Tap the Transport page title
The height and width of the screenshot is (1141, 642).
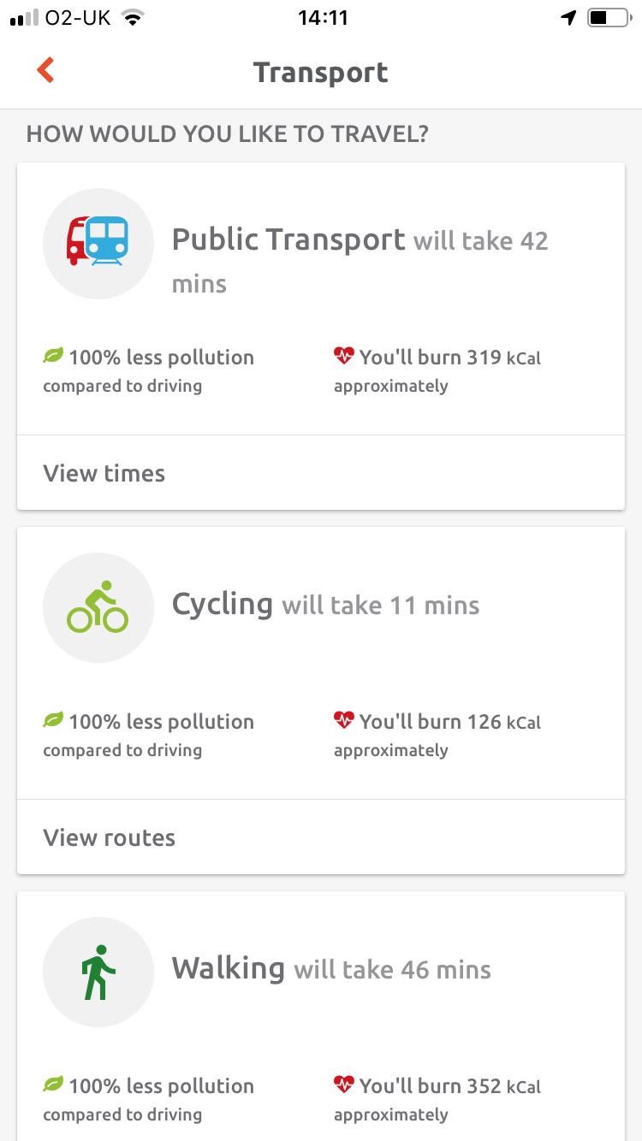[320, 73]
